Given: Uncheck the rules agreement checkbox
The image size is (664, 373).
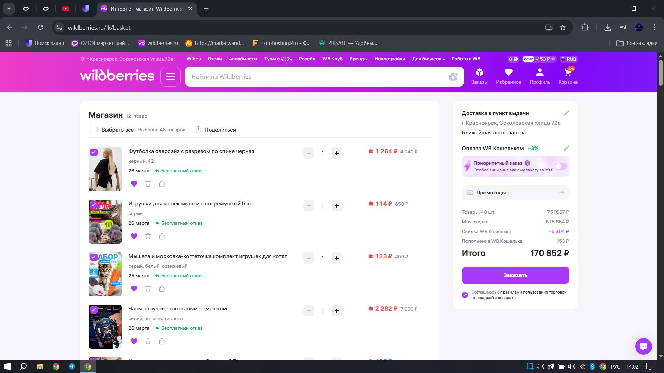Looking at the screenshot, I should (x=465, y=295).
